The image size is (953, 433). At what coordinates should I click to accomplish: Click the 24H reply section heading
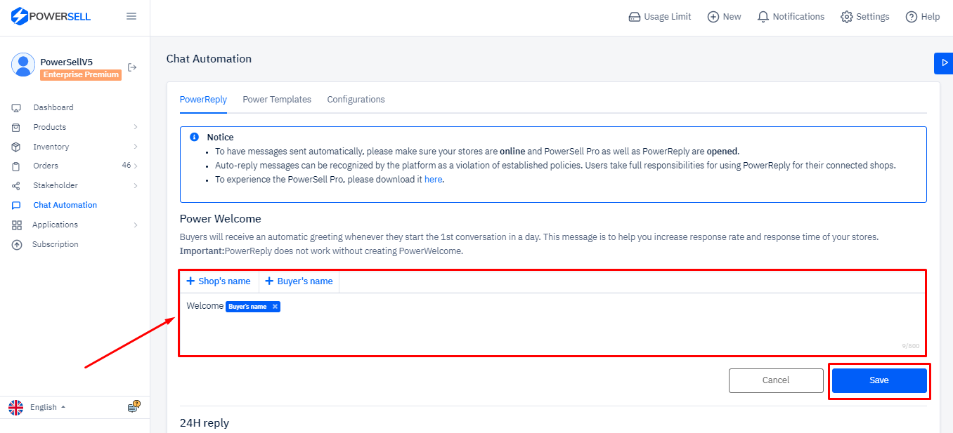(205, 423)
